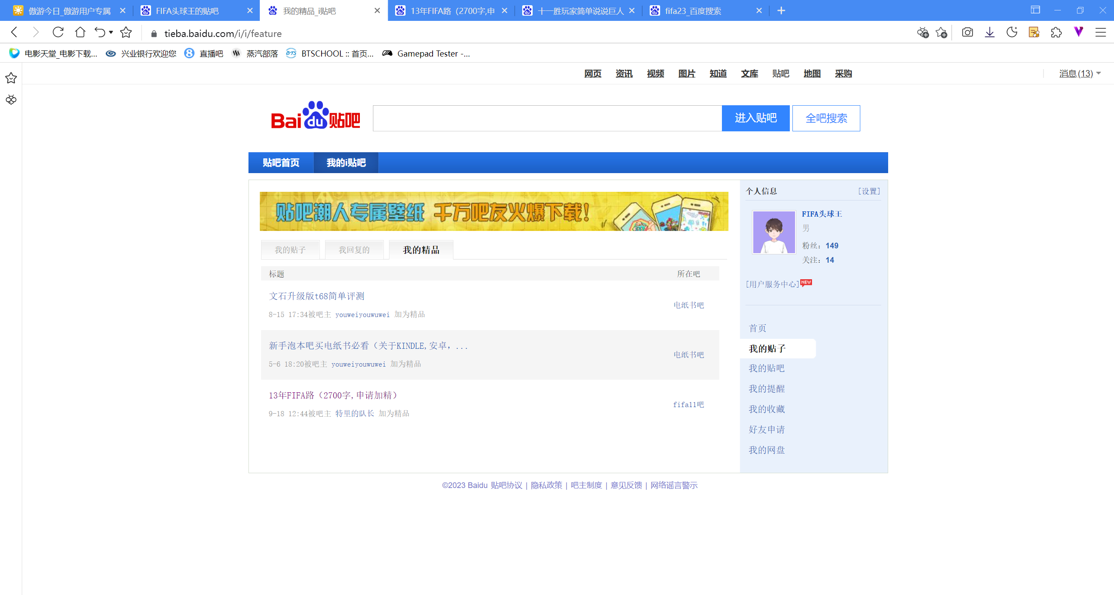The height and width of the screenshot is (595, 1114).
Task: Focus the Tieba search input
Action: 547,118
